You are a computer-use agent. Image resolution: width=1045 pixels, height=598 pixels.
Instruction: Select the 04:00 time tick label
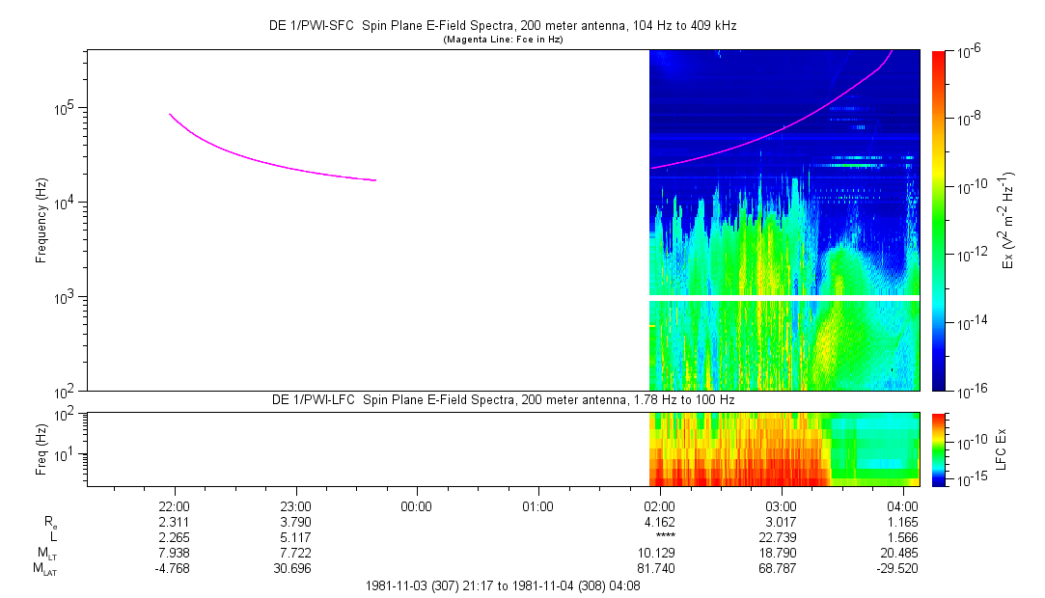coord(901,505)
